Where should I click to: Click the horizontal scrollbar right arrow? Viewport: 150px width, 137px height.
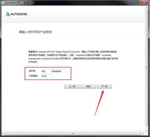coord(143,134)
